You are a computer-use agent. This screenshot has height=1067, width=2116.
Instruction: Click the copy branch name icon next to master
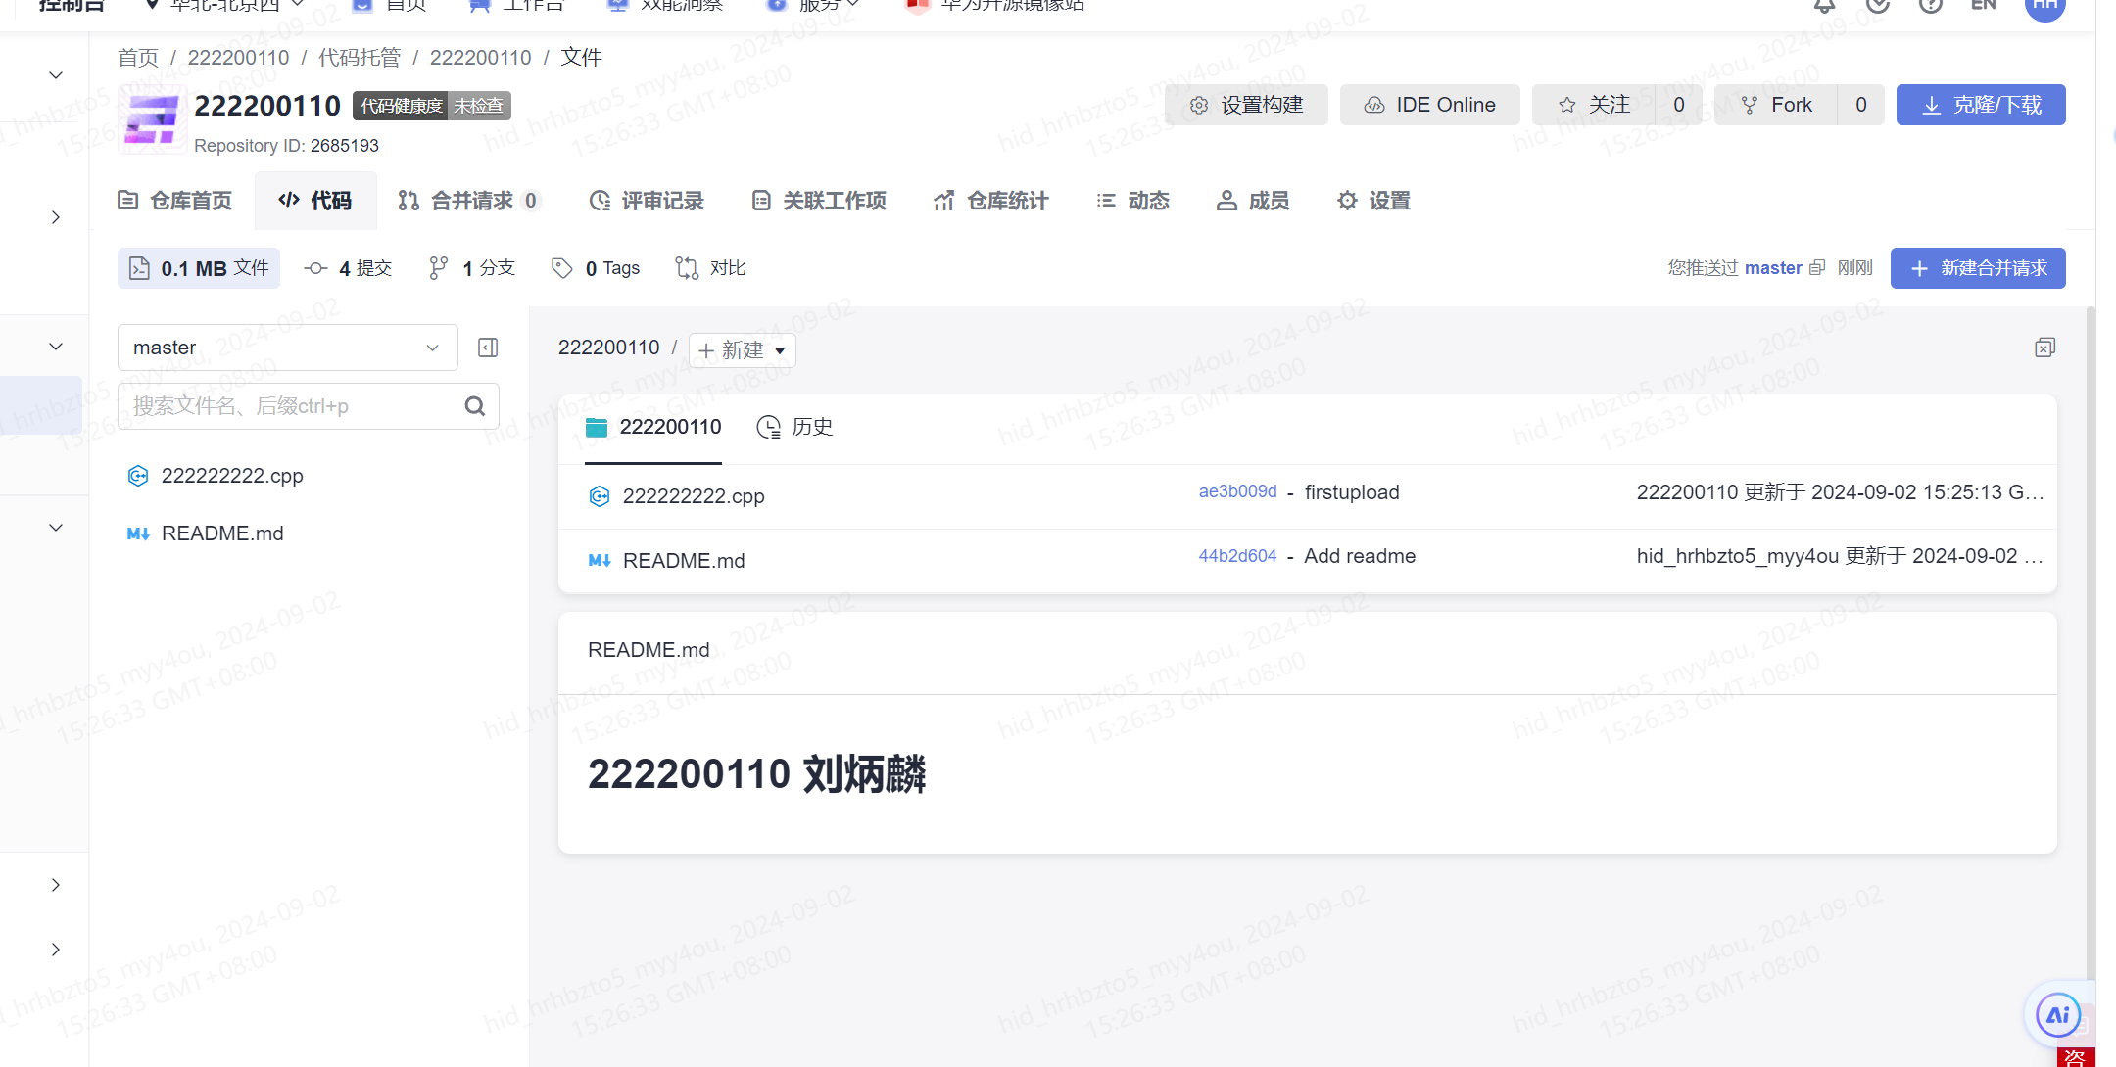coord(1817,268)
